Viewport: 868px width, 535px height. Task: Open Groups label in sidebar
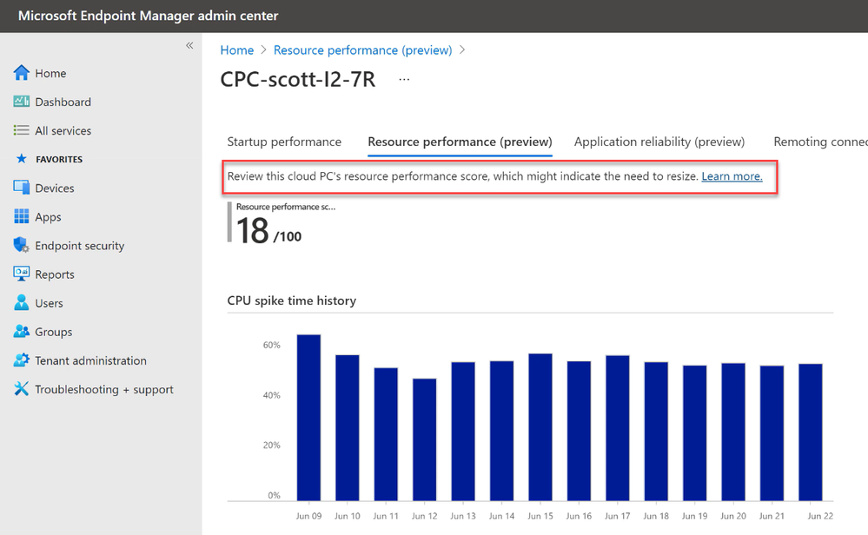pos(54,332)
